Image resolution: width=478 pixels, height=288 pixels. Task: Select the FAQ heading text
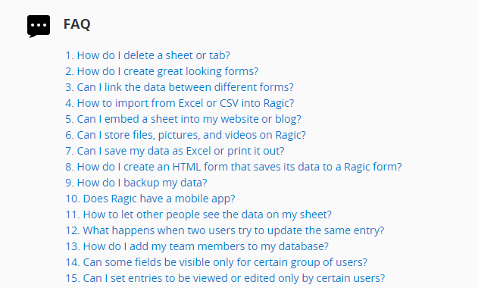point(77,24)
